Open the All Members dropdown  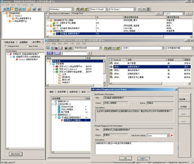pyautogui.click(x=72, y=9)
